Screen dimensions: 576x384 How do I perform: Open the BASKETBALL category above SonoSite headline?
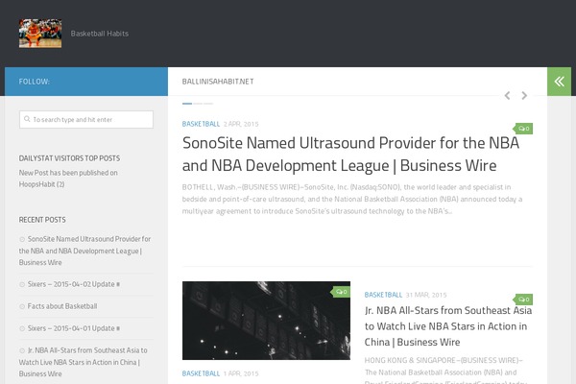pos(201,124)
